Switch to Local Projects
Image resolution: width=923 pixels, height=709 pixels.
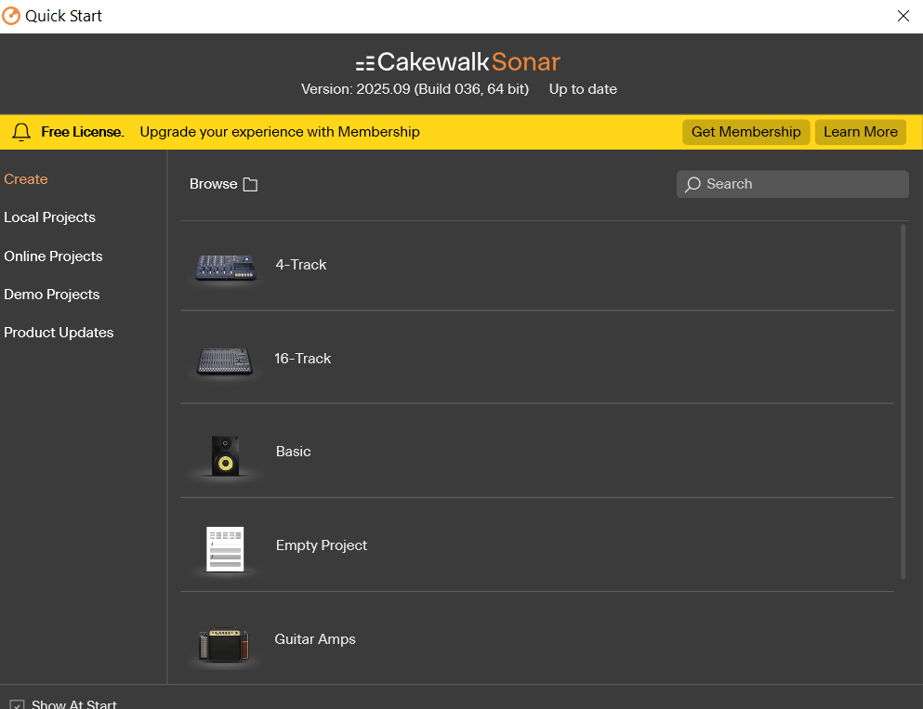[x=50, y=217]
